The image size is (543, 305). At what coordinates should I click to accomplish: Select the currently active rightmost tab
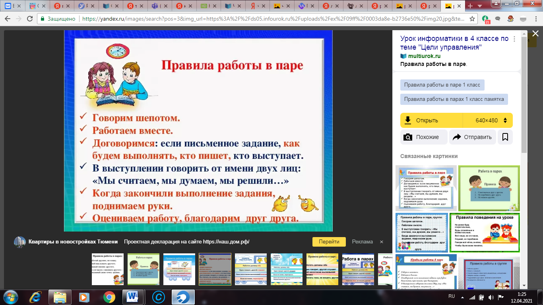click(x=453, y=6)
